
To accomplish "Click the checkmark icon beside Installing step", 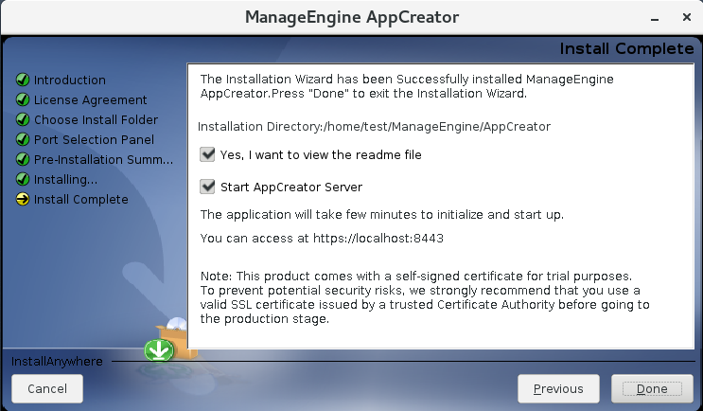I will [x=23, y=179].
